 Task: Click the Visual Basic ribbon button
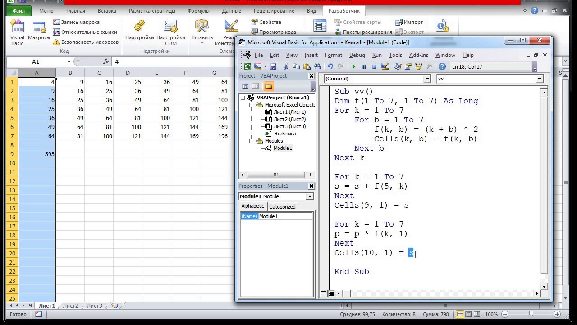click(17, 33)
